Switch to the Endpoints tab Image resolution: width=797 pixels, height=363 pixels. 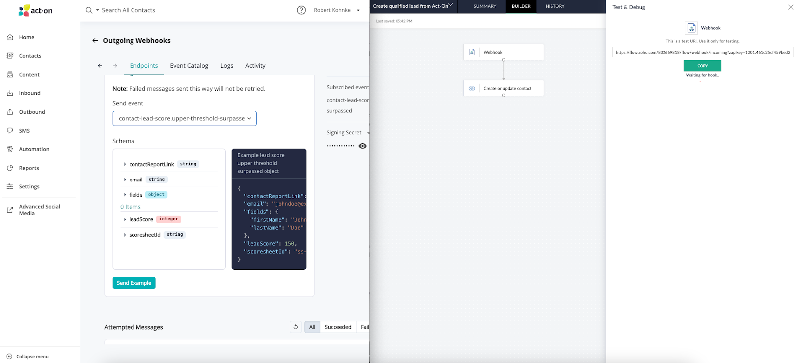(144, 66)
